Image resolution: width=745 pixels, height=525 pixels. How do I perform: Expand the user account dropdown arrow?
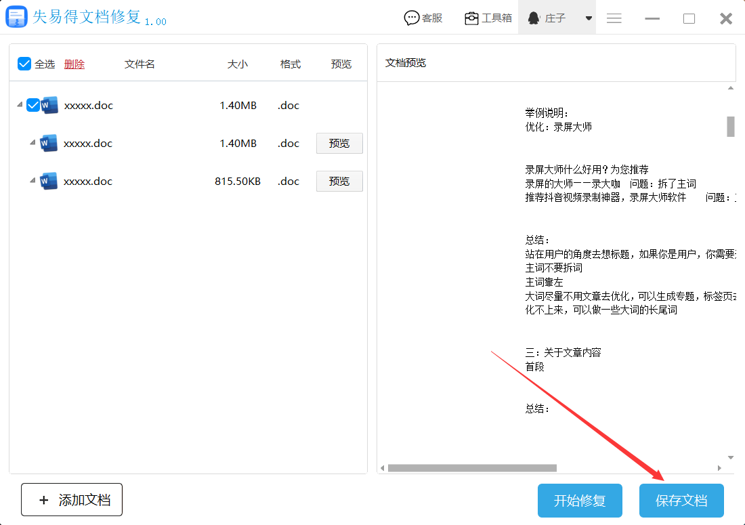coord(589,18)
